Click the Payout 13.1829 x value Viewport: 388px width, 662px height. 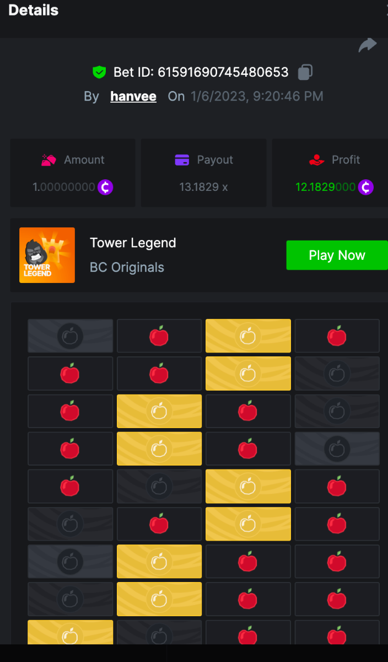[x=203, y=187]
